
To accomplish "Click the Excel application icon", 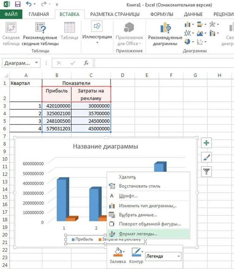I will click(x=6, y=4).
